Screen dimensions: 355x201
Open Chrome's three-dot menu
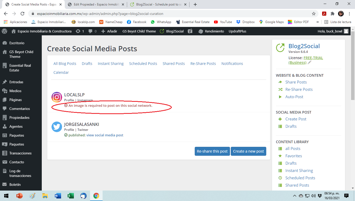pyautogui.click(x=349, y=14)
